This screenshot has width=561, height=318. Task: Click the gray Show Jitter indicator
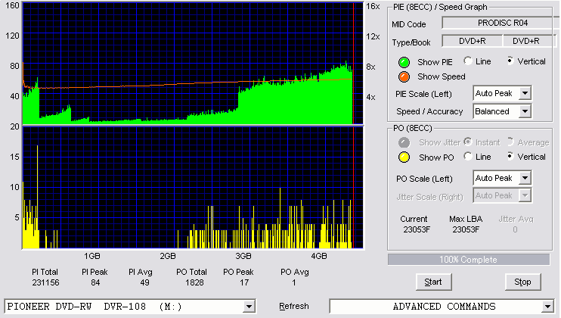(404, 142)
